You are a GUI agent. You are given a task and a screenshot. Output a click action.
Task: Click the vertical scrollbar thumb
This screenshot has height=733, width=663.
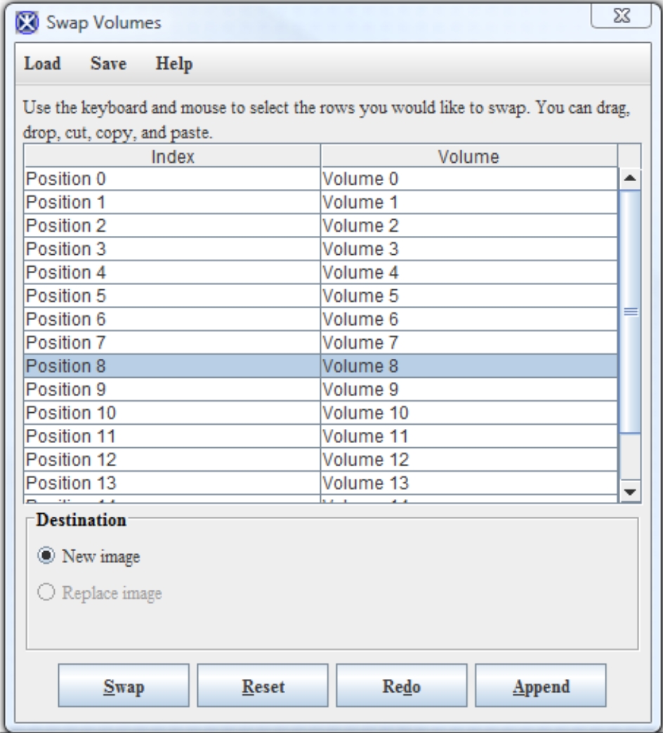(629, 312)
